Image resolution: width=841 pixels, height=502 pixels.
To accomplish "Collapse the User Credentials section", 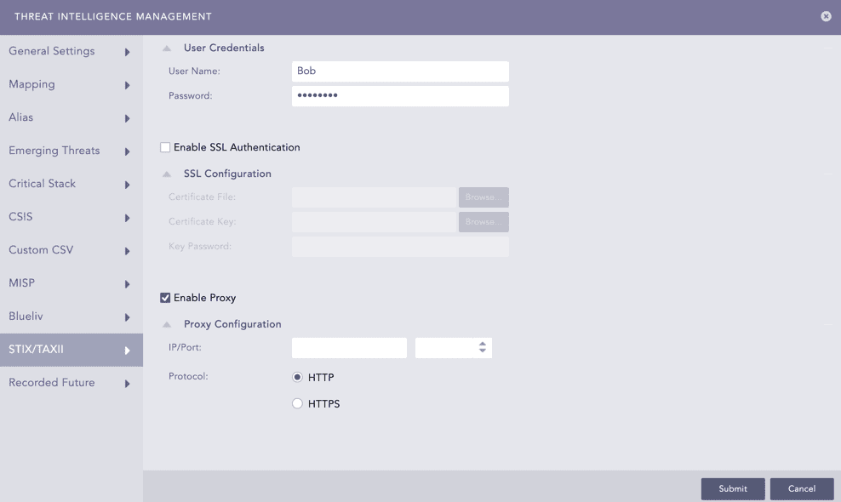I will [x=167, y=48].
